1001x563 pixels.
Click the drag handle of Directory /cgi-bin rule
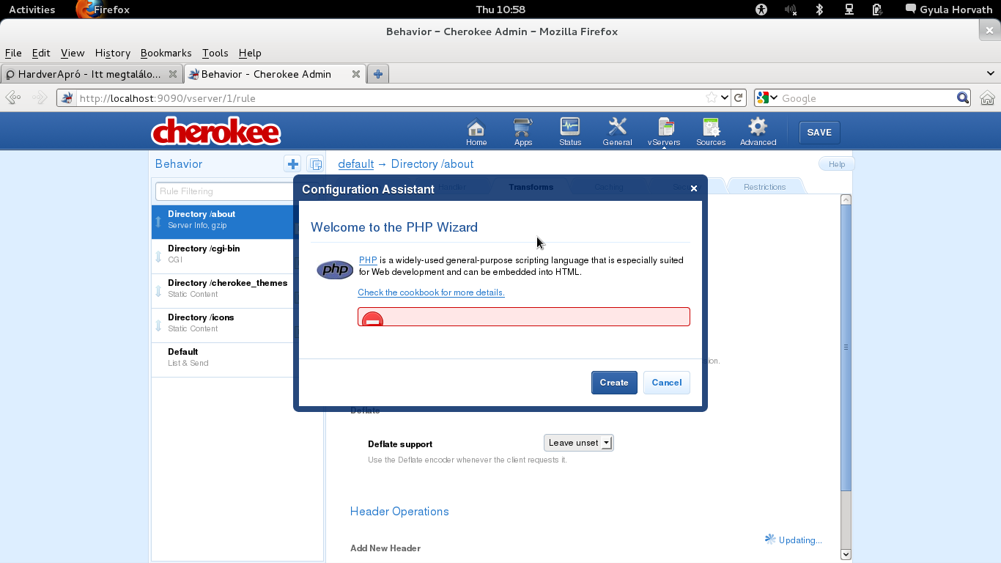pos(158,256)
